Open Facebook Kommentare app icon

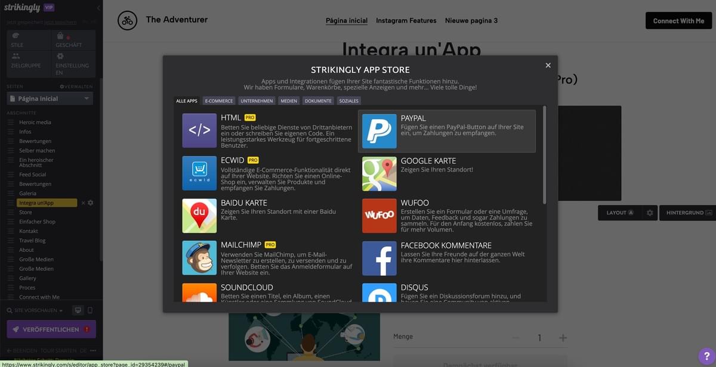pos(379,258)
